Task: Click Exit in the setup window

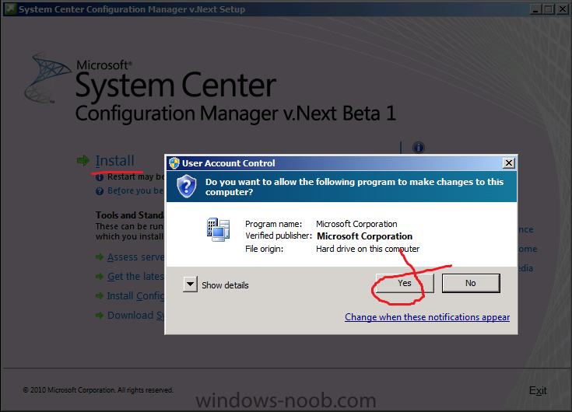Action: pos(538,390)
